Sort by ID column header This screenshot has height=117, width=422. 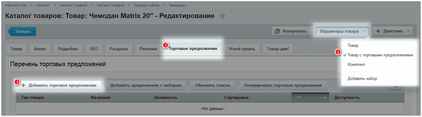coord(310,98)
